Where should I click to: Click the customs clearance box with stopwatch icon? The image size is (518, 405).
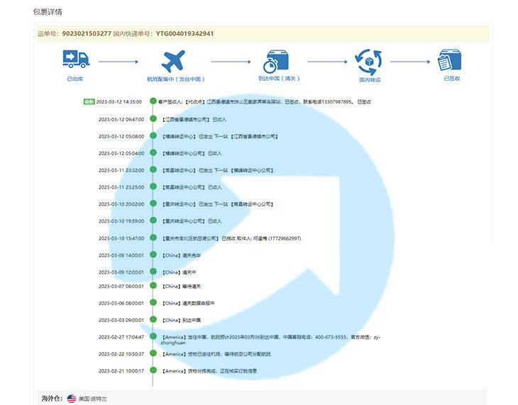pyautogui.click(x=276, y=62)
